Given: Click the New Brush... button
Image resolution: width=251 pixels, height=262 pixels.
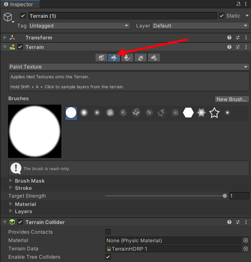Looking at the screenshot, I should (x=232, y=99).
